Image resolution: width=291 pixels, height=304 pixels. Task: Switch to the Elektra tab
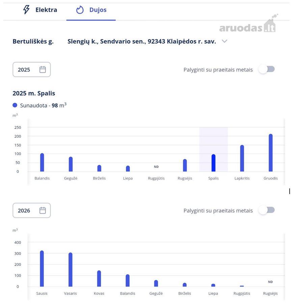click(x=40, y=10)
